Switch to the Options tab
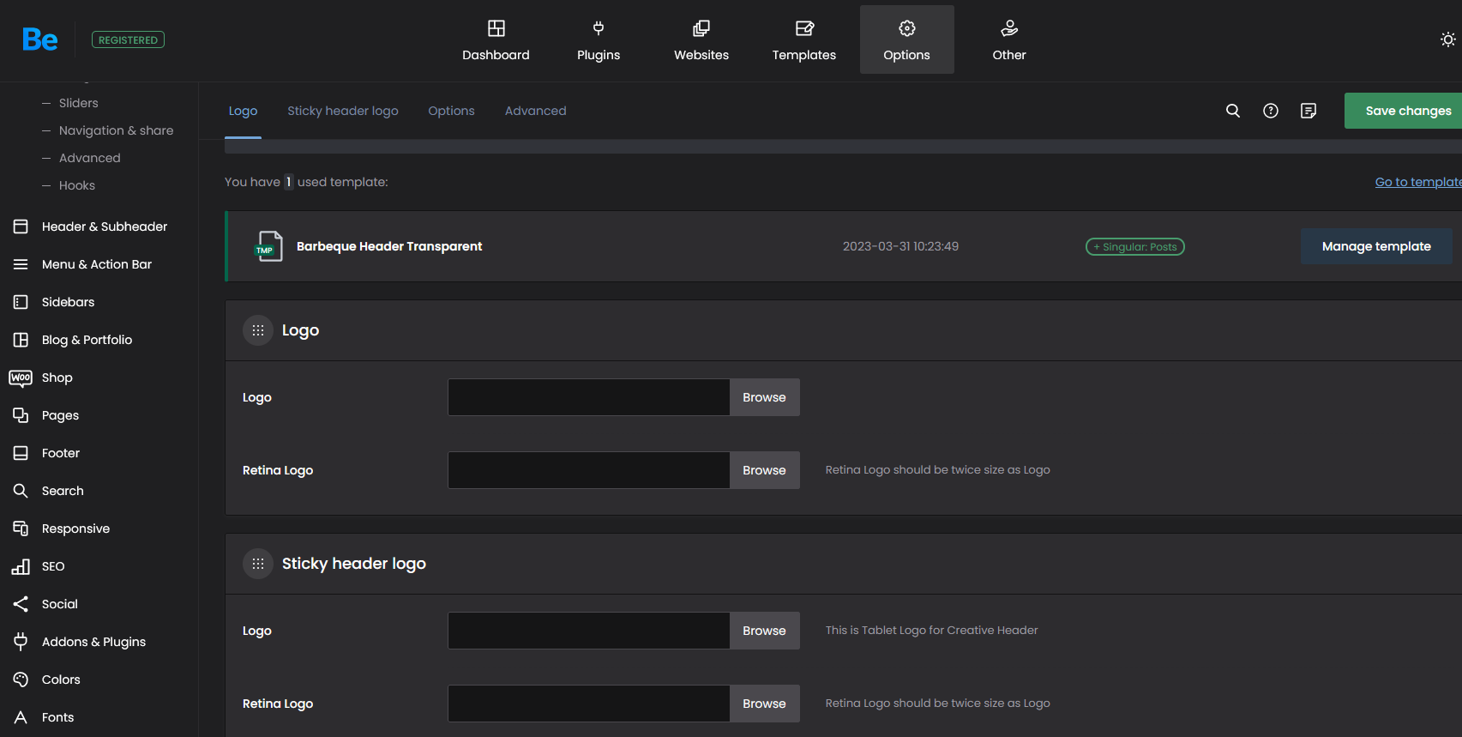 click(451, 111)
